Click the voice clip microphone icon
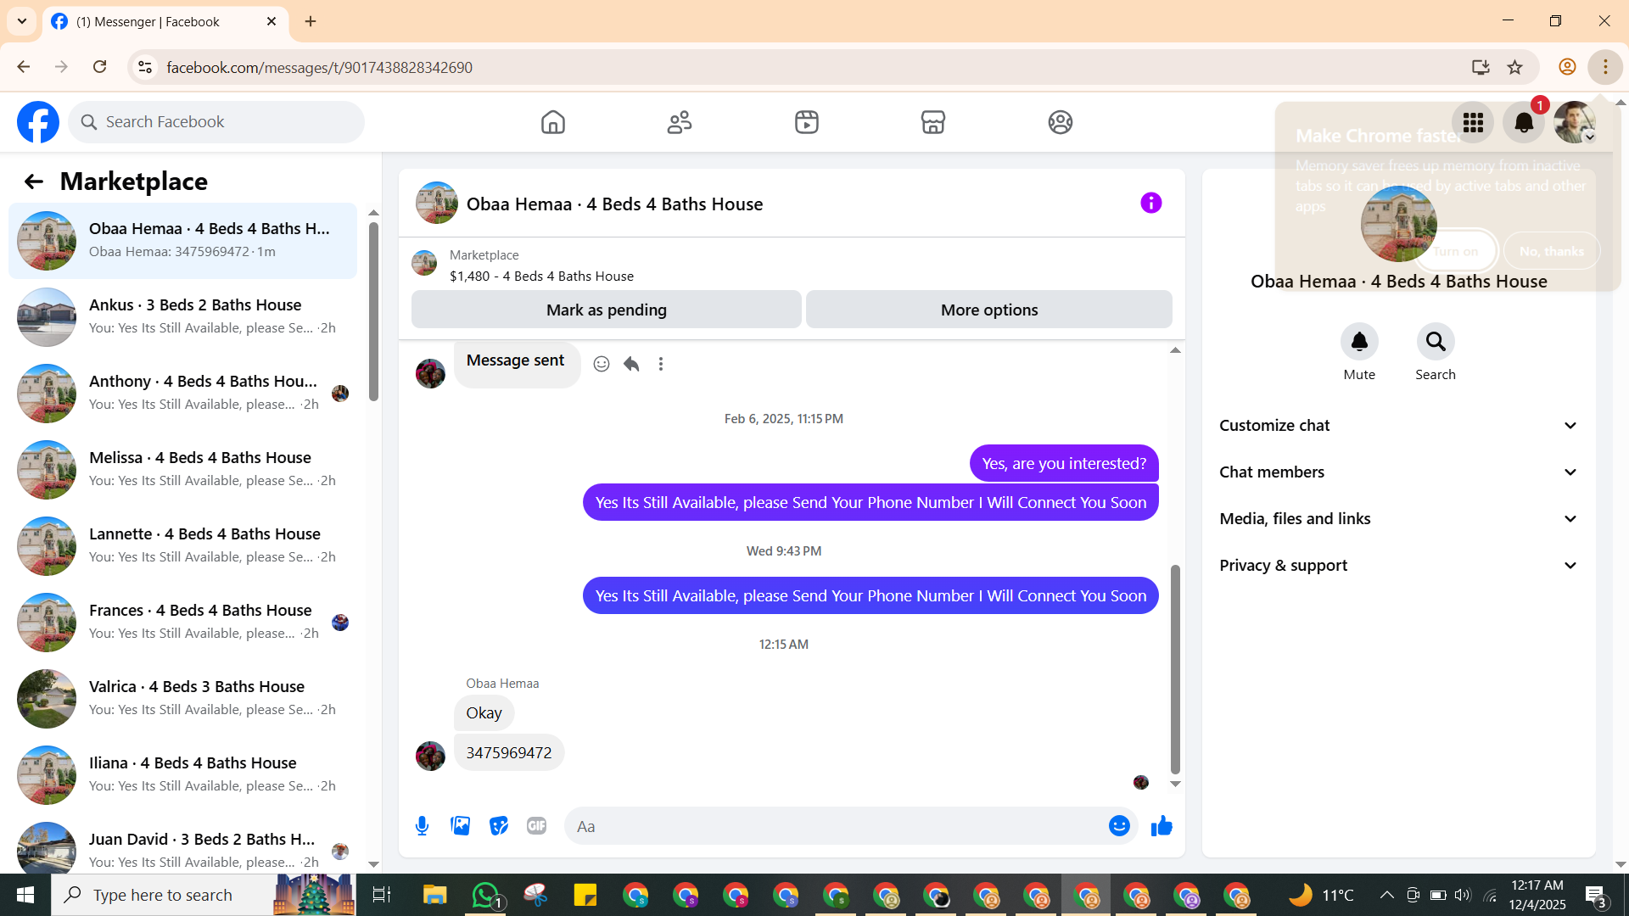 click(422, 826)
